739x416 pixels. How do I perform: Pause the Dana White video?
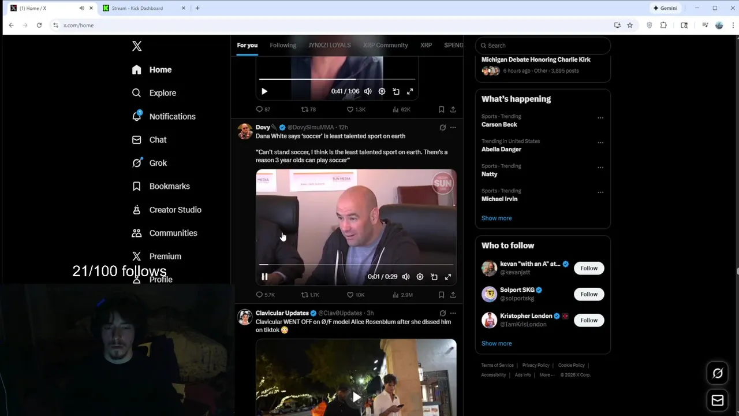click(x=264, y=277)
